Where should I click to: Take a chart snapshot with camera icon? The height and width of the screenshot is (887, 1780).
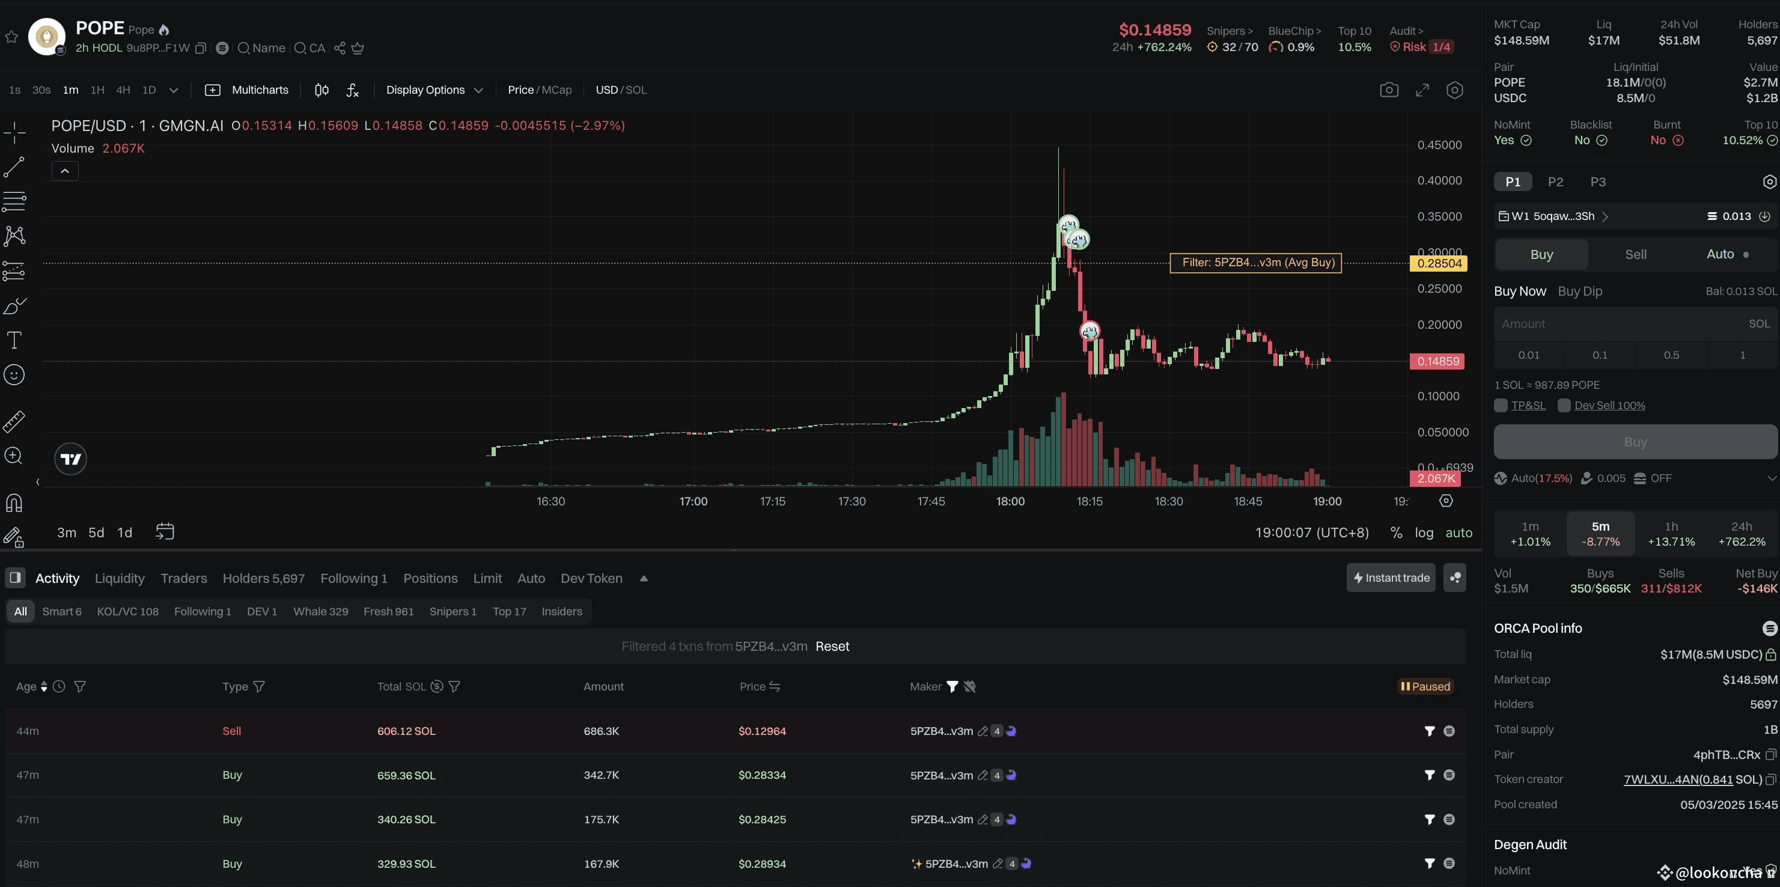pyautogui.click(x=1388, y=91)
